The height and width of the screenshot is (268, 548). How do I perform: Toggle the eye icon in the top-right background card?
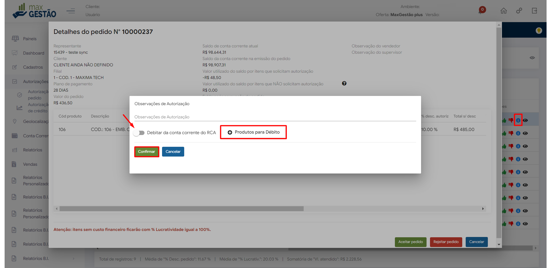(x=532, y=58)
